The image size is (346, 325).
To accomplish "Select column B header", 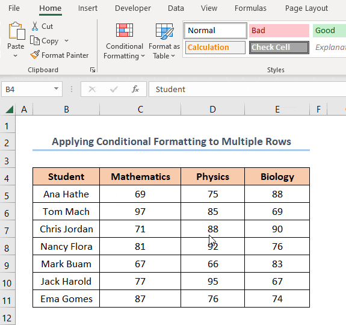I will [66, 109].
